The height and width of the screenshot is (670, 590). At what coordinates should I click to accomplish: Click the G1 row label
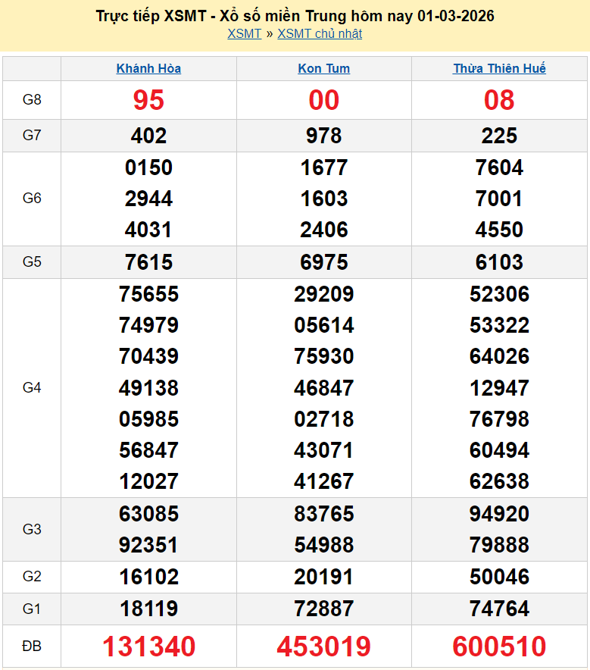click(32, 609)
